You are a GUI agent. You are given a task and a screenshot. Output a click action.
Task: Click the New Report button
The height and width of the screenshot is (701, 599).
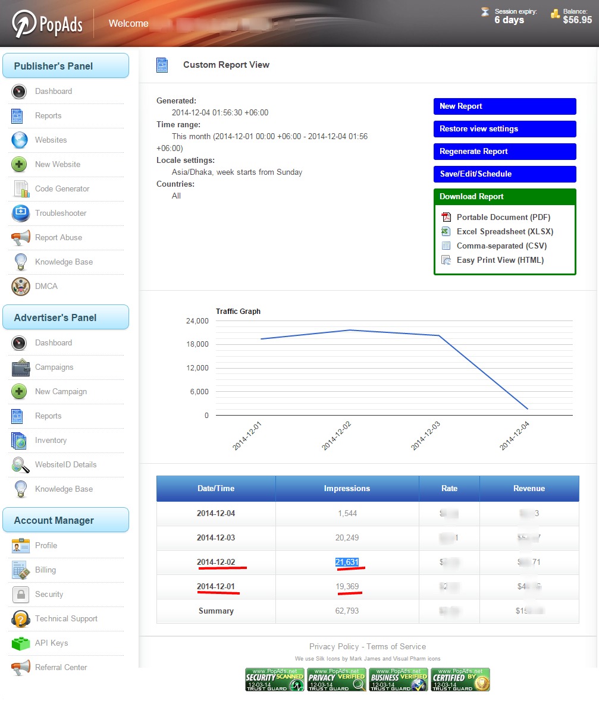click(504, 106)
